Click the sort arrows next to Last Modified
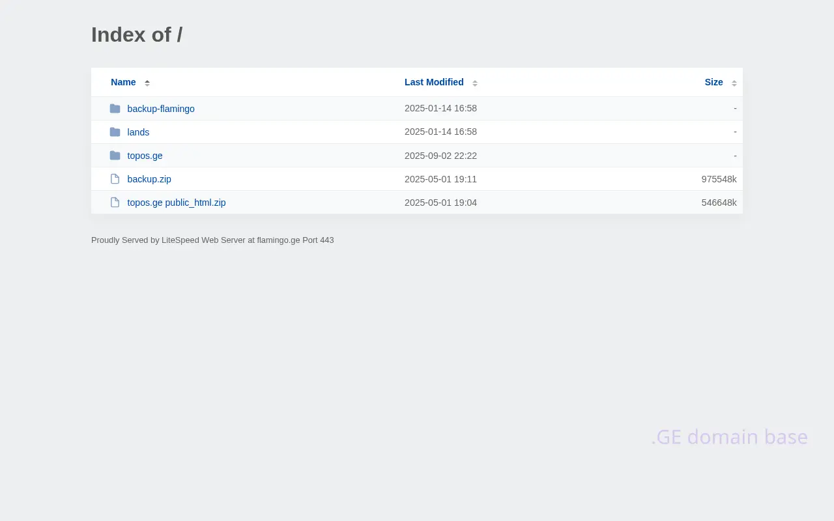The width and height of the screenshot is (834, 521). point(475,83)
